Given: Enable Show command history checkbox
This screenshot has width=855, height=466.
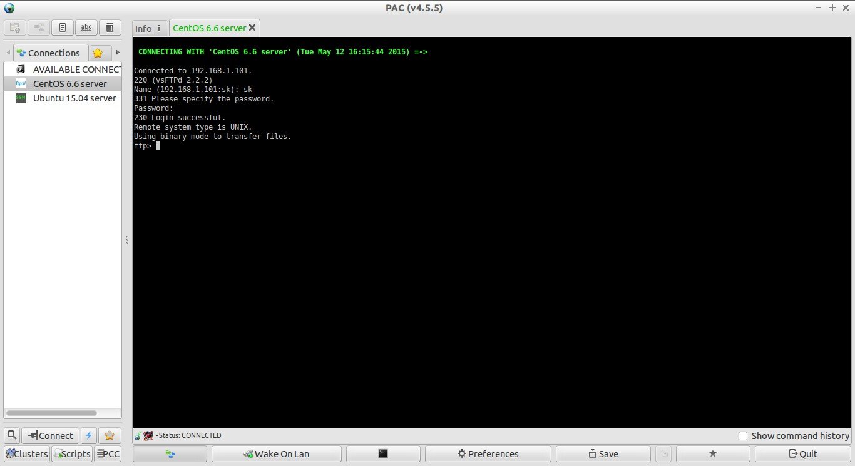Looking at the screenshot, I should pos(743,436).
